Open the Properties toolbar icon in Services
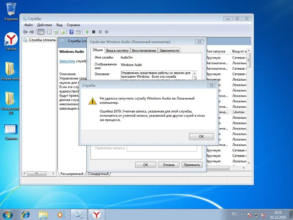Image resolution: width=293 pixels, height=220 pixels. pos(49,32)
